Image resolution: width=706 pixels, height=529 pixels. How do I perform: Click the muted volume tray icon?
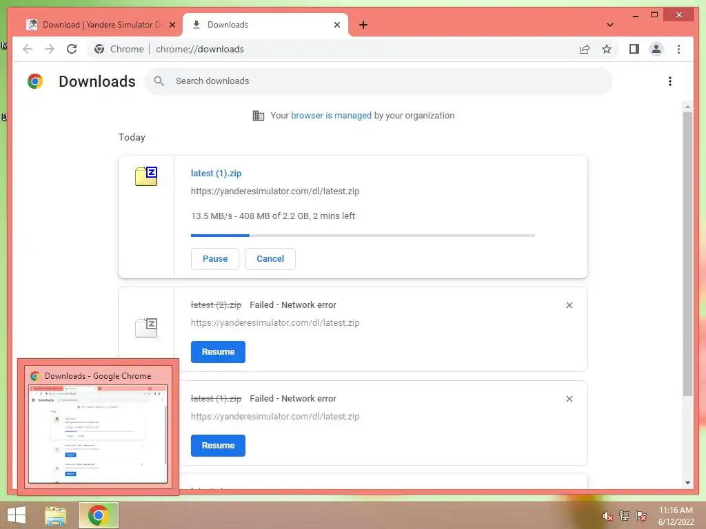tap(607, 515)
